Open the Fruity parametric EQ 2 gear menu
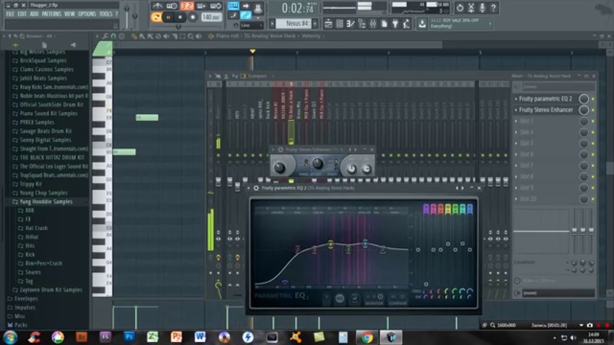 [x=256, y=188]
